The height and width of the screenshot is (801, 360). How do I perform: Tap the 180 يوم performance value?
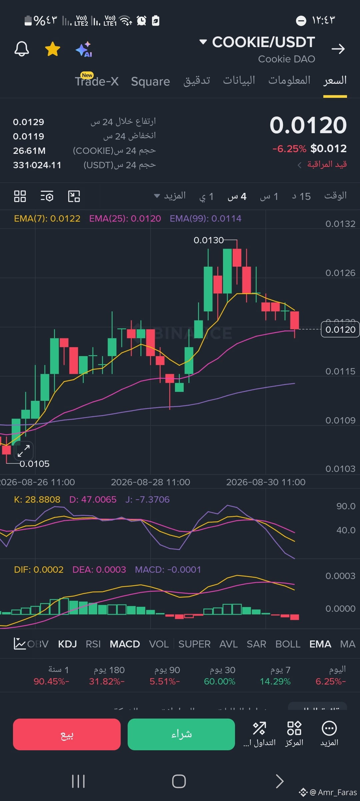point(107,682)
